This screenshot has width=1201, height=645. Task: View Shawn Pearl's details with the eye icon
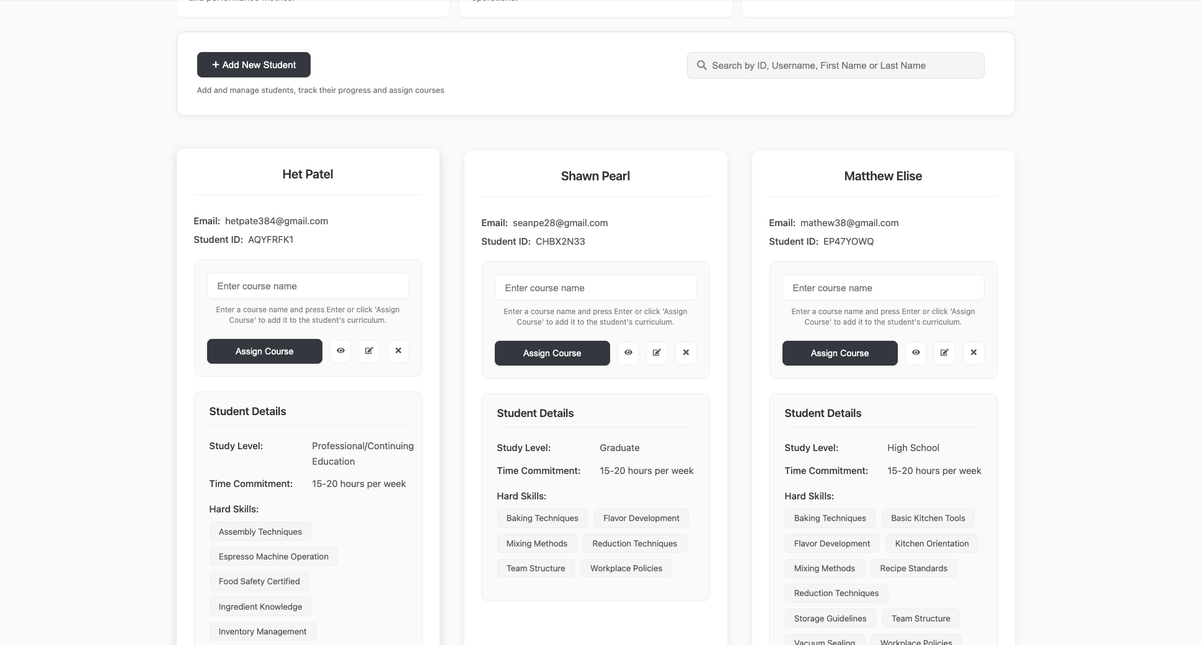[x=628, y=353]
